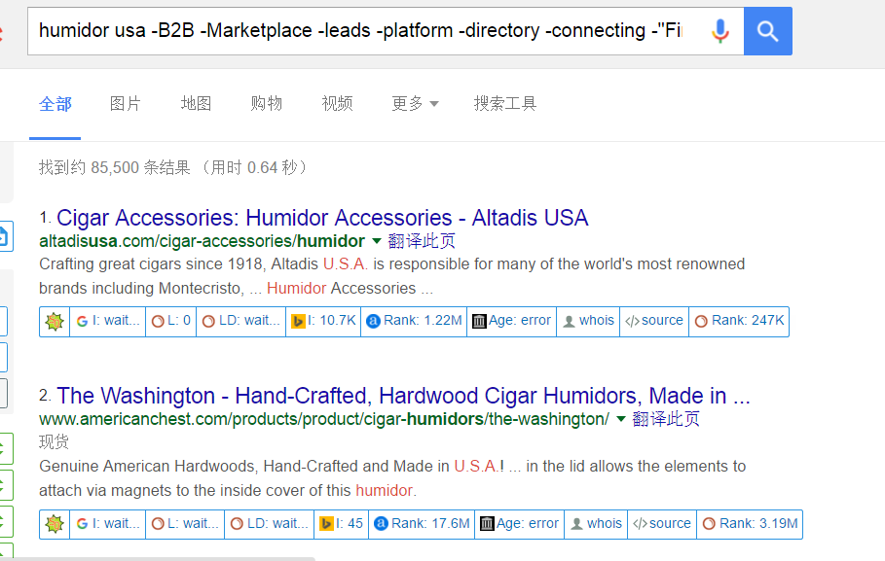Click the whois link in americanchest toolbar
The image size is (885, 561).
click(x=596, y=524)
